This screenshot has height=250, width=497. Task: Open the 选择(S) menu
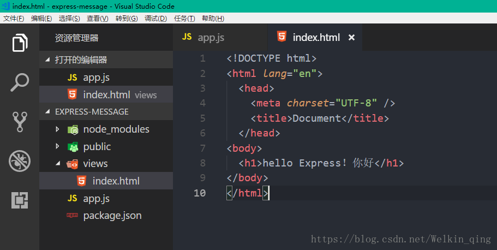pos(69,19)
